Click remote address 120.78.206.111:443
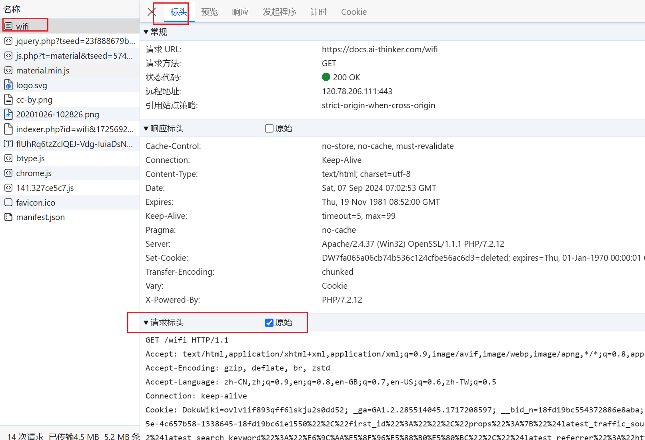Screen dimensions: 645x440 click(x=357, y=91)
